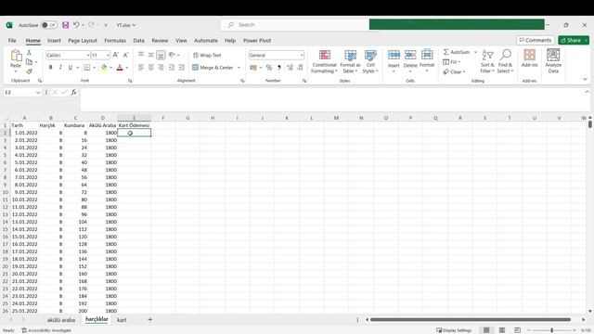Apply Comma Style number format
This screenshot has width=594, height=334.
(279, 68)
